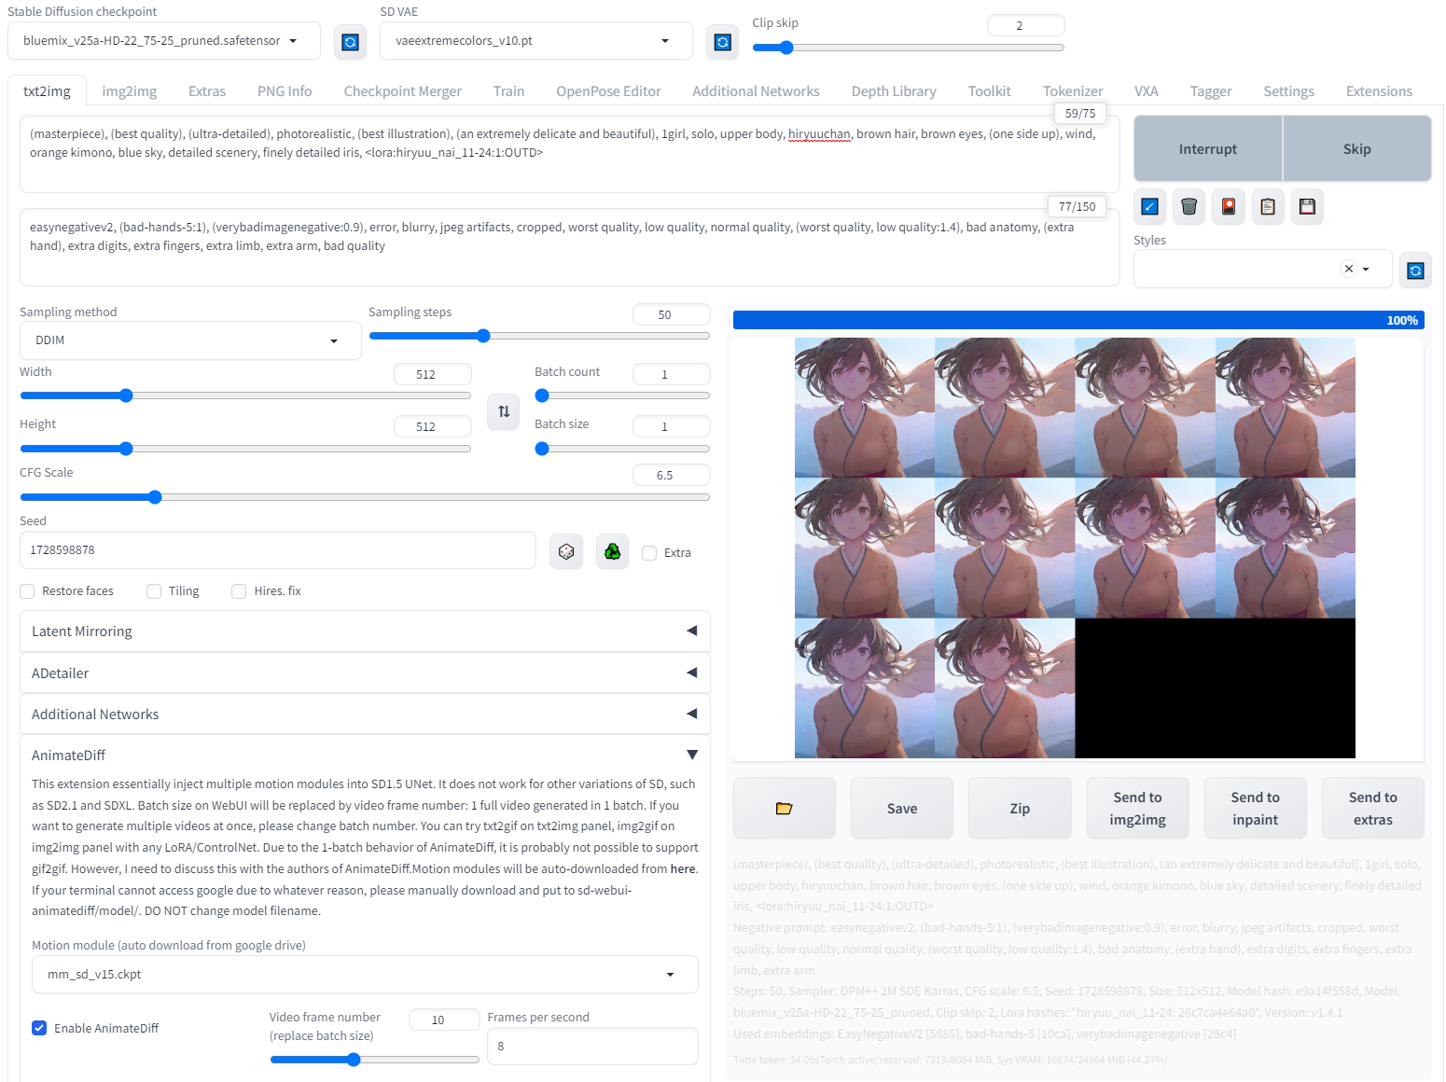Open the Motion module dropdown
The image size is (1446, 1082).
365,974
